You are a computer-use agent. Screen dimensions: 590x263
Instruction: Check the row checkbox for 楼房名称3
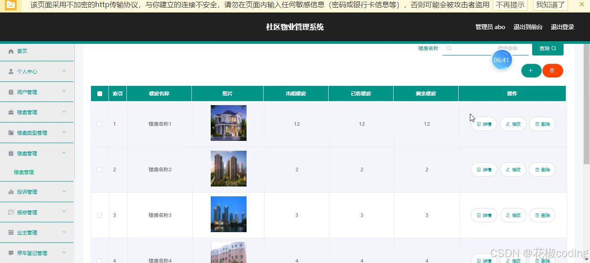pos(100,215)
